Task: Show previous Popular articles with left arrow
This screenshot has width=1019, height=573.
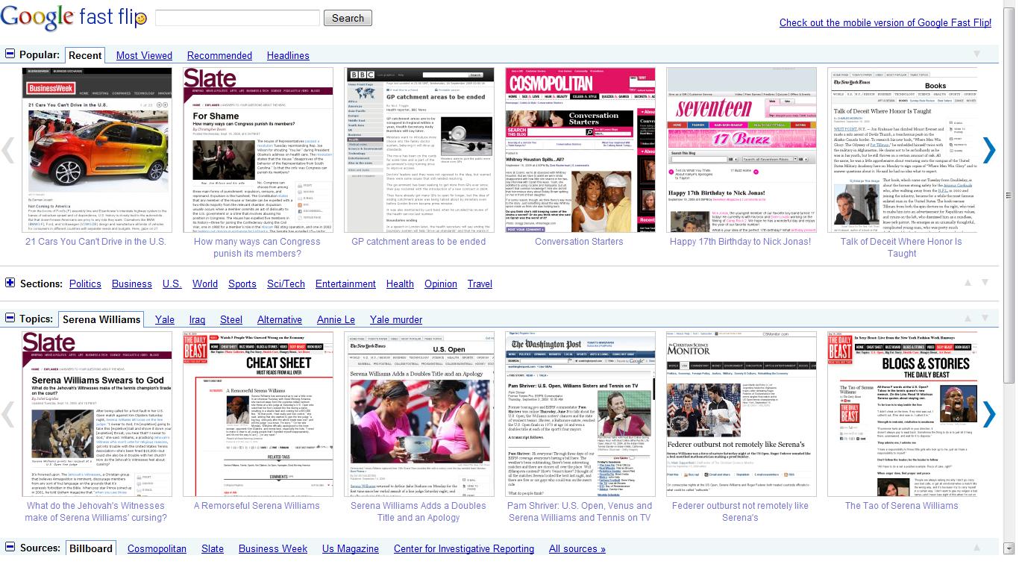Action: pyautogui.click(x=8, y=150)
